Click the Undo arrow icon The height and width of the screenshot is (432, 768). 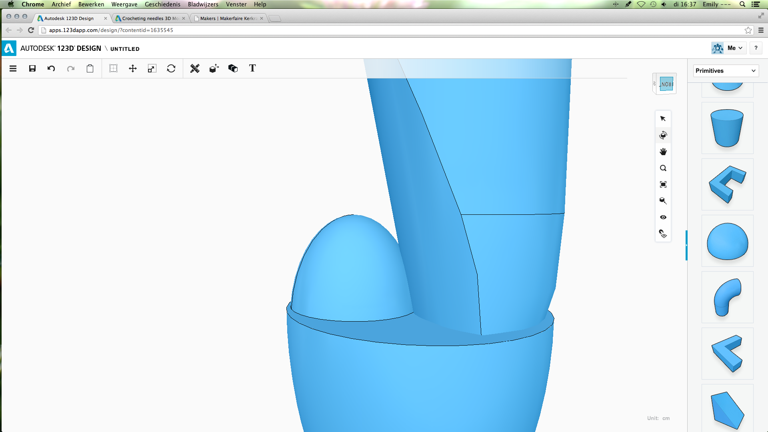click(51, 68)
